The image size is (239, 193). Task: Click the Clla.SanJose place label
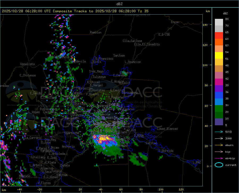[132, 41]
